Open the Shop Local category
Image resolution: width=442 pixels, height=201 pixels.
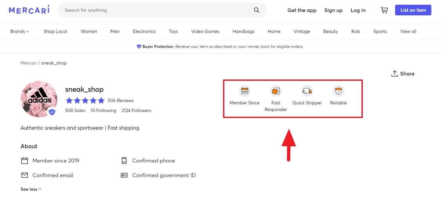[x=55, y=32]
